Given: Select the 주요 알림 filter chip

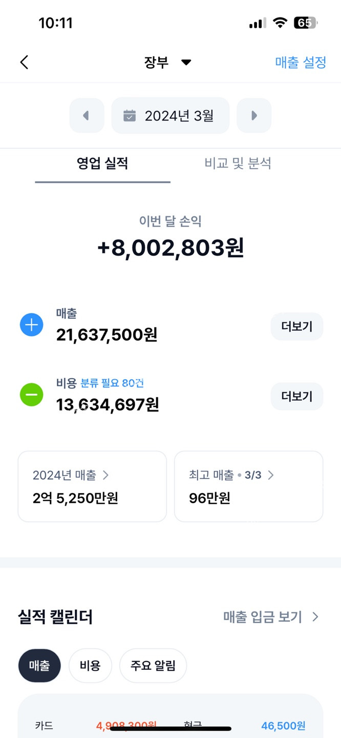Looking at the screenshot, I should point(153,666).
